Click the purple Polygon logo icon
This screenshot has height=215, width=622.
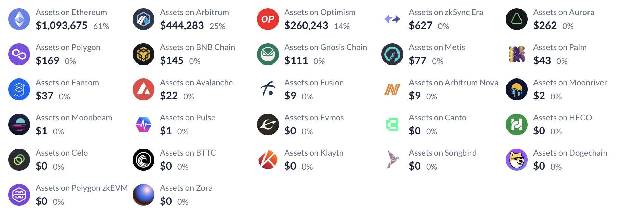coord(19,54)
